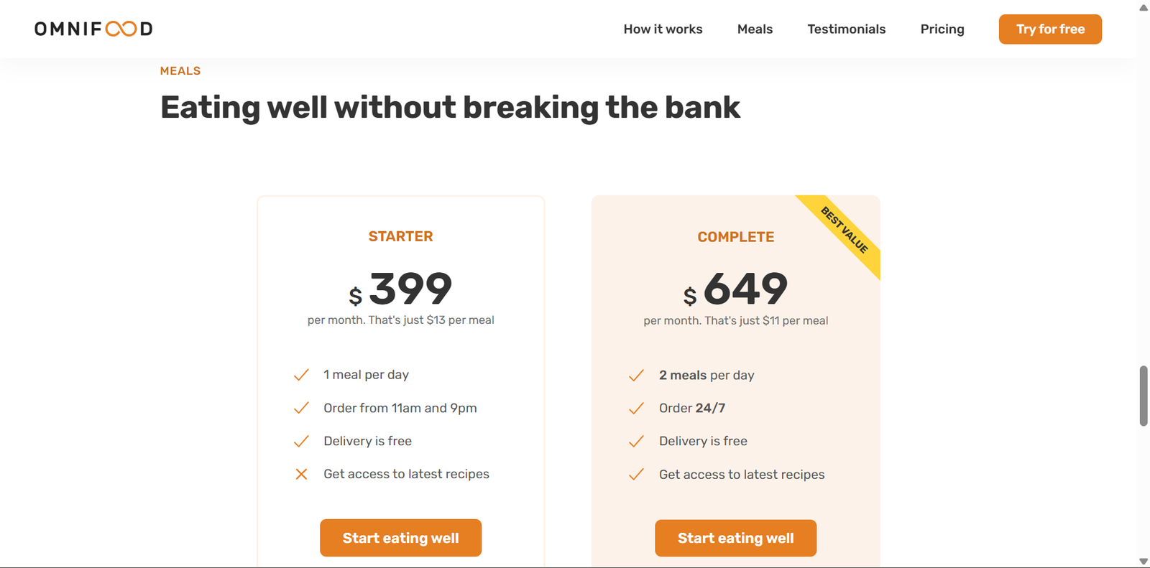Viewport: 1150px width, 568px height.
Task: Jump to the Pricing section link
Action: (x=942, y=29)
